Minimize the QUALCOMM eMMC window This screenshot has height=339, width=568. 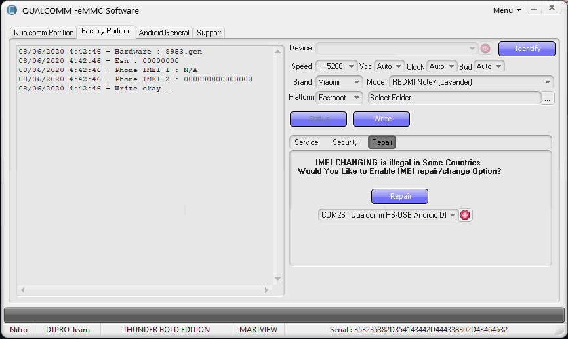pyautogui.click(x=534, y=9)
